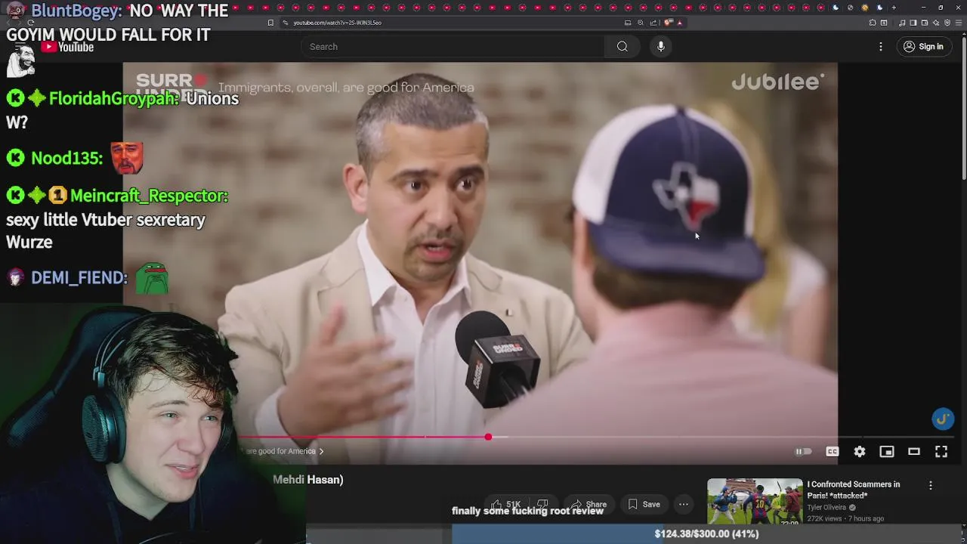Screen dimensions: 967x544
Task: Click the Share button
Action: pyautogui.click(x=589, y=504)
